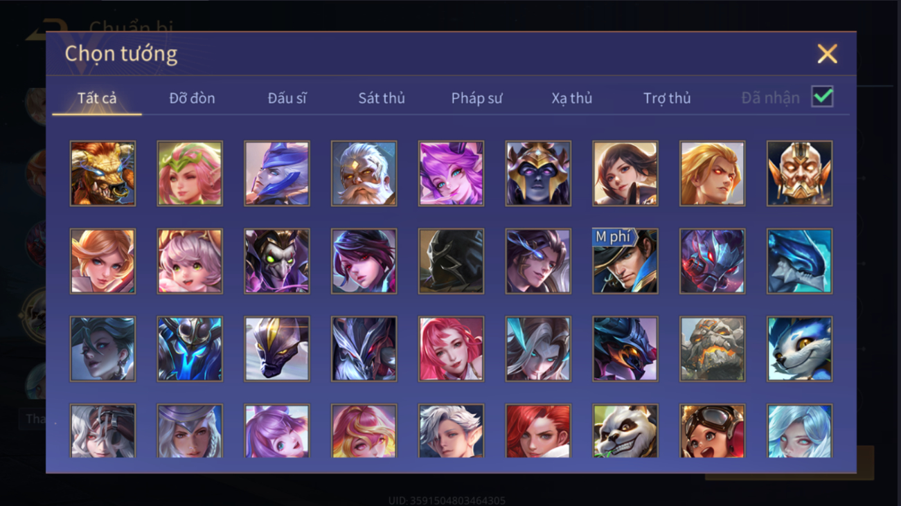Pick the white-bearded old man hero

pos(364,174)
